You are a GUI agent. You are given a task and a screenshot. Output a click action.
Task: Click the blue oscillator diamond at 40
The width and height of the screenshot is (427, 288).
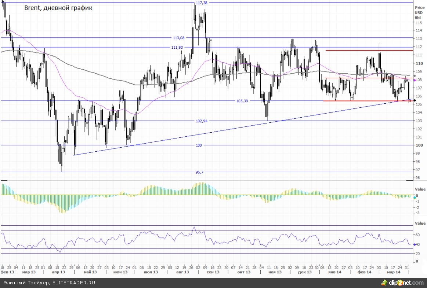click(415, 244)
